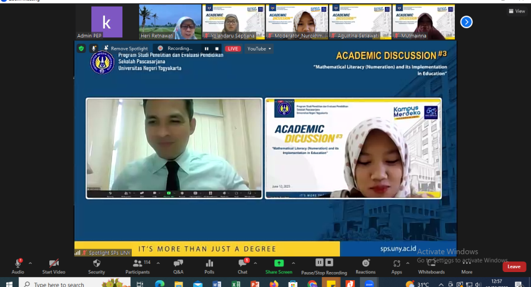Select Moderator_Nurokhm video thumbnail
This screenshot has width=531, height=287.
[x=297, y=22]
